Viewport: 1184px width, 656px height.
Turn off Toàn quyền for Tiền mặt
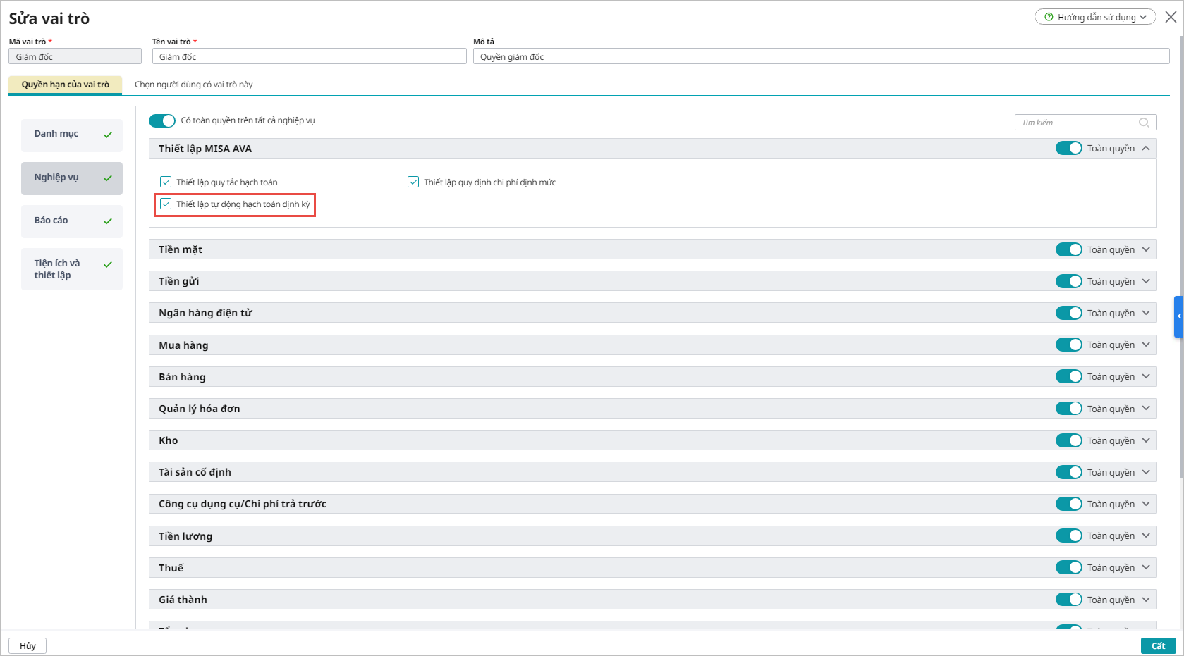(x=1068, y=249)
